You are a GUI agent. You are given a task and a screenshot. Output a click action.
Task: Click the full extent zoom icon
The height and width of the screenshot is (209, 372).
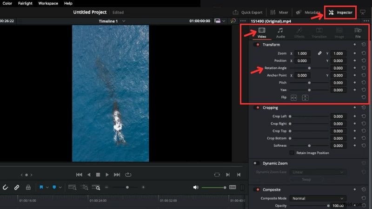point(72,188)
